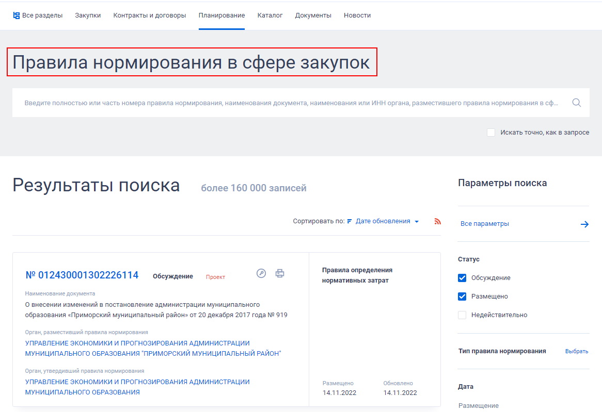Click the arrow icon next to Все параметры
Image resolution: width=602 pixels, height=412 pixels.
[x=585, y=224]
